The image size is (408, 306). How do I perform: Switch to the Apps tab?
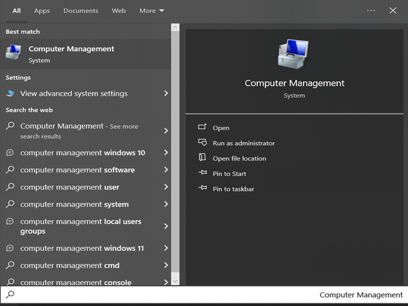pyautogui.click(x=42, y=11)
